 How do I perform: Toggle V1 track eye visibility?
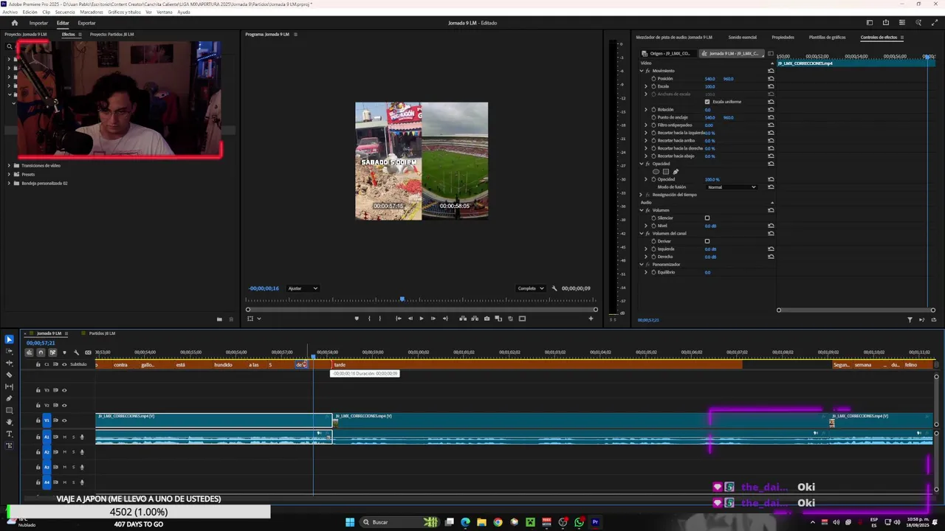[64, 420]
